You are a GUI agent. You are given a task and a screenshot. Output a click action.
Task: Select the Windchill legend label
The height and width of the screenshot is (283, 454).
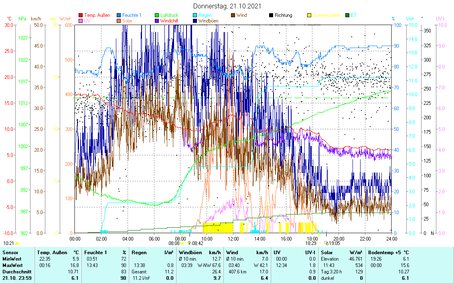pyautogui.click(x=169, y=21)
